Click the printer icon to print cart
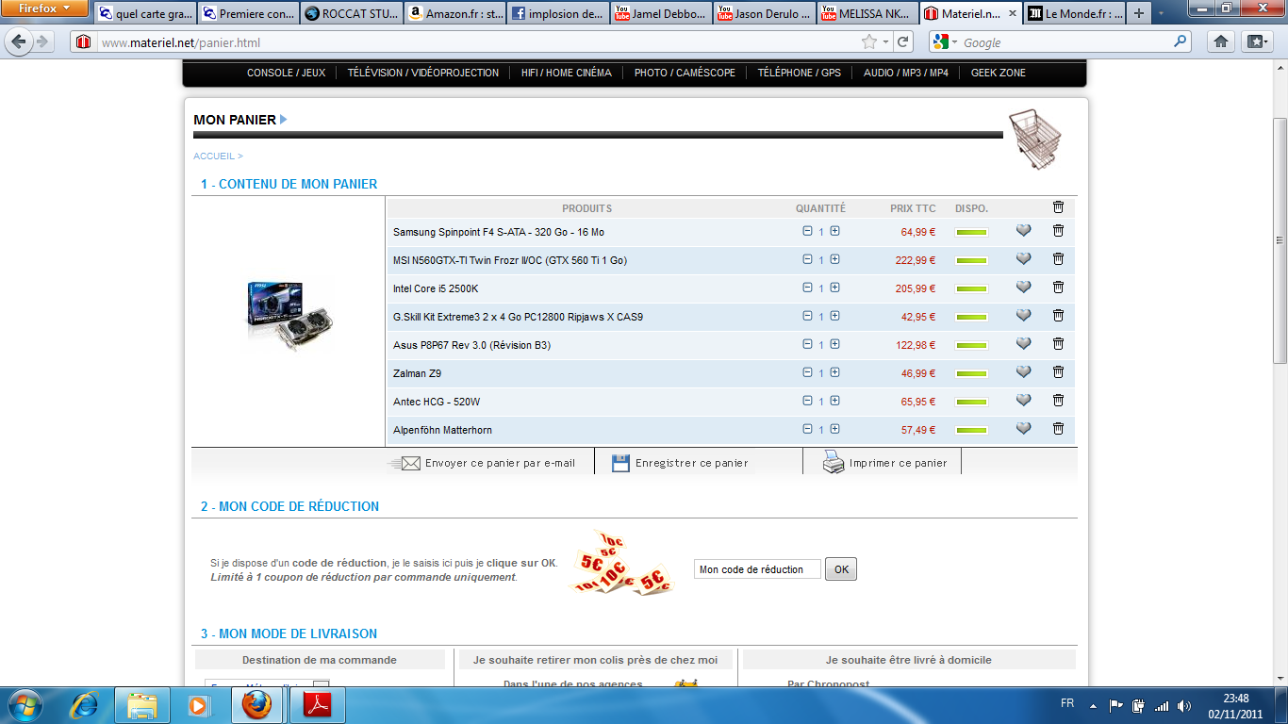1288x724 pixels. 834,462
